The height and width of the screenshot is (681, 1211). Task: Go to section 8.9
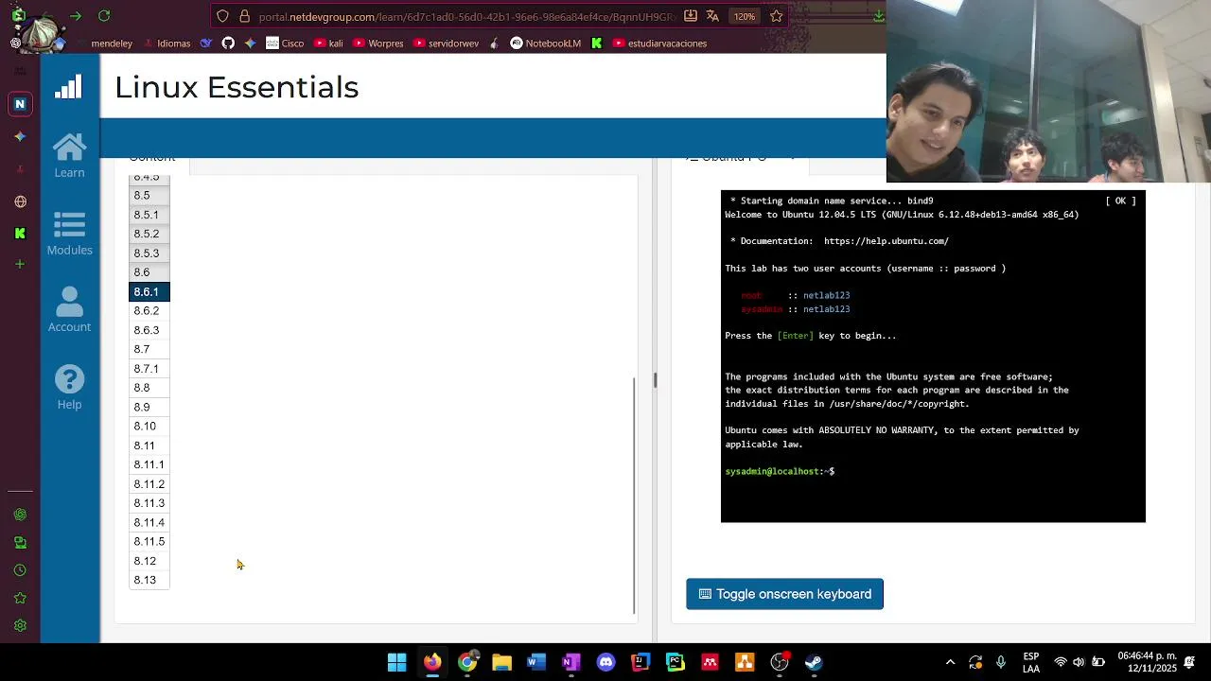click(149, 408)
